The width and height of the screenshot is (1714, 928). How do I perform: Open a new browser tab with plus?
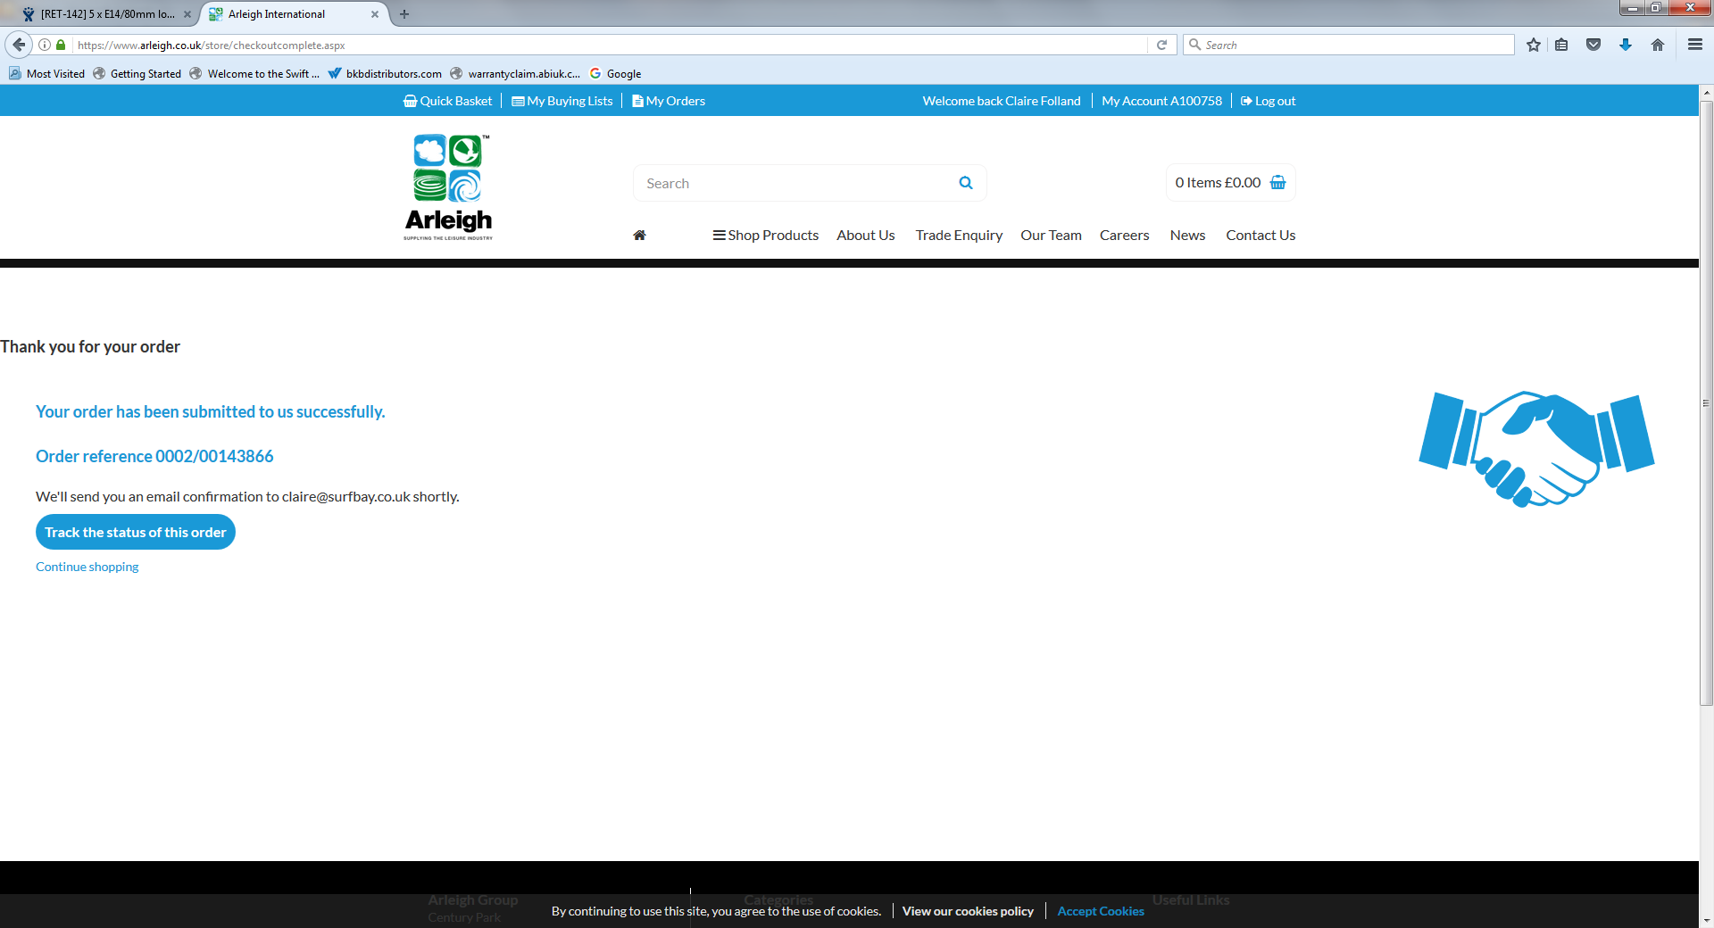404,14
